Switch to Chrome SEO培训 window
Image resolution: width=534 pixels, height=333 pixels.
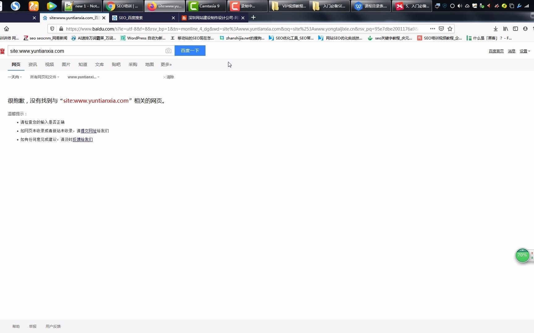[123, 6]
